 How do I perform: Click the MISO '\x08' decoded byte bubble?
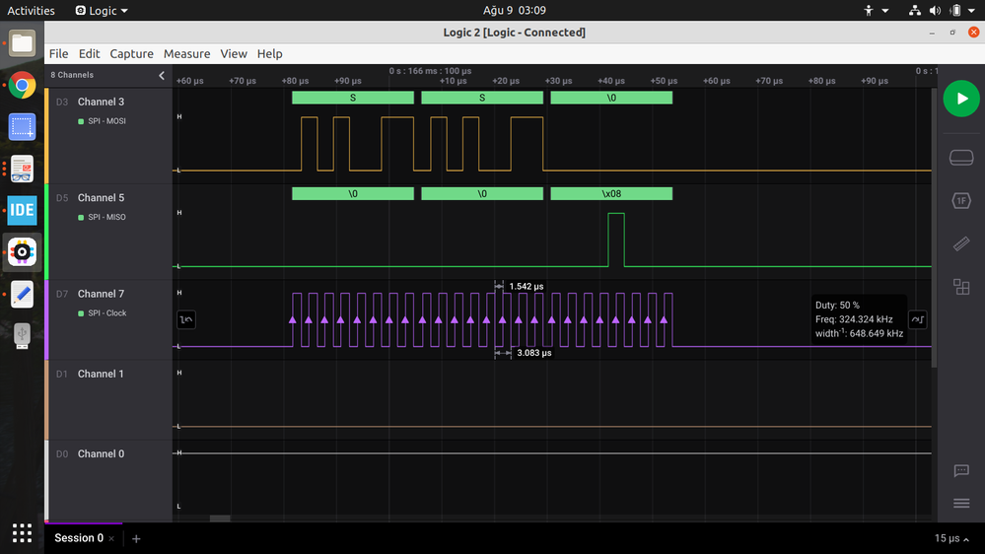(612, 194)
